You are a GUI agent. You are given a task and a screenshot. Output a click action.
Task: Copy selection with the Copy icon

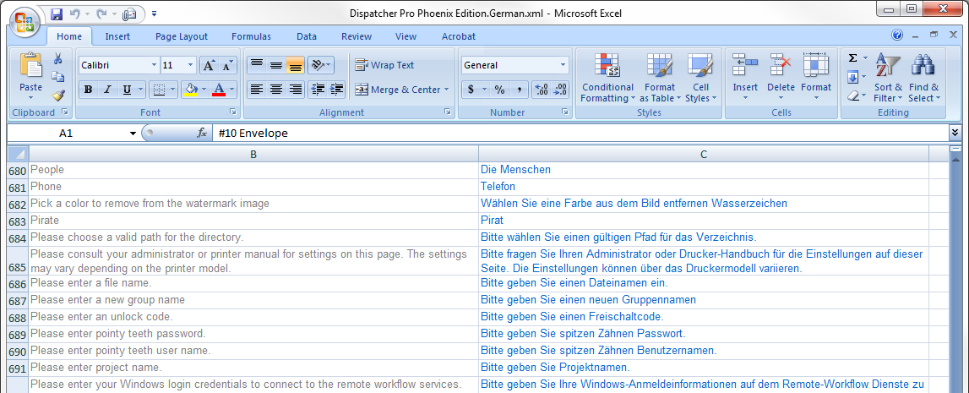click(58, 77)
